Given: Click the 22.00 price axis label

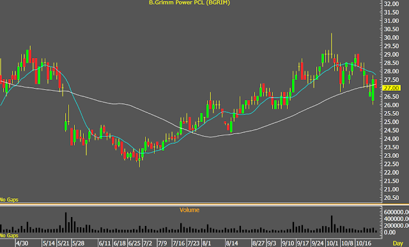Looking at the screenshot, I should 392,172.
